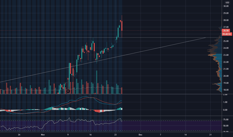Image resolution: width=233 pixels, height=137 pixels.
Task: Click the 24.00 price axis label
Action: click(226, 48)
